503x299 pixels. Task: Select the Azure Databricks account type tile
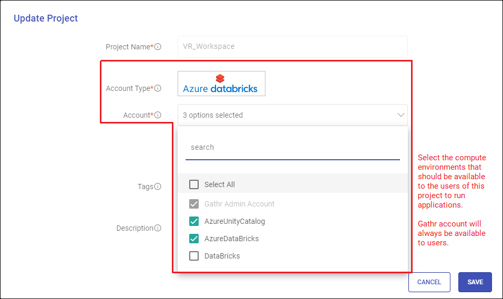click(x=221, y=84)
